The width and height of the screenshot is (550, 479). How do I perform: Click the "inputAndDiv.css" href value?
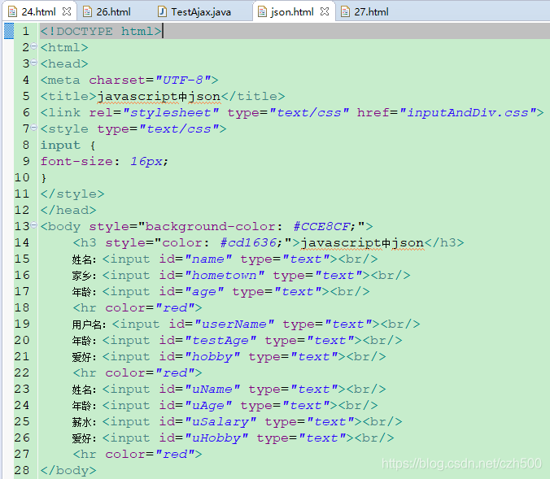click(468, 112)
